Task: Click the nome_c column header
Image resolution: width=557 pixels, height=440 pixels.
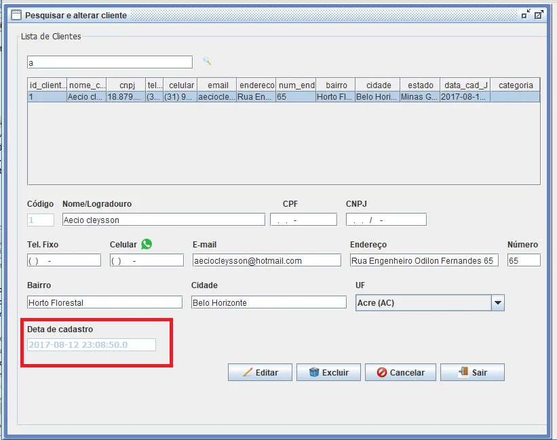Action: (x=87, y=85)
